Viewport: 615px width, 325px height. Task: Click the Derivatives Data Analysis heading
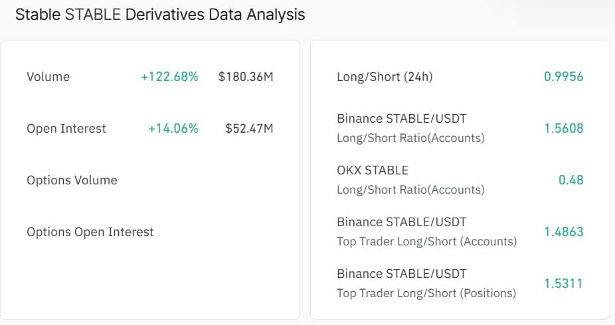[160, 15]
